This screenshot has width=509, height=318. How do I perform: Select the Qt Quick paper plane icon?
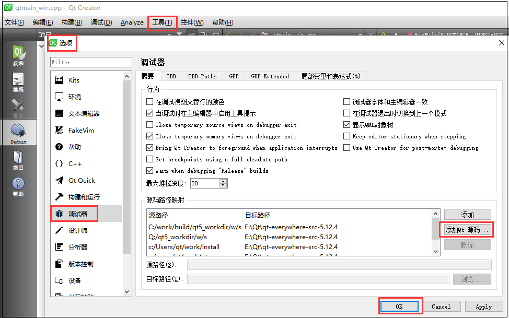59,181
